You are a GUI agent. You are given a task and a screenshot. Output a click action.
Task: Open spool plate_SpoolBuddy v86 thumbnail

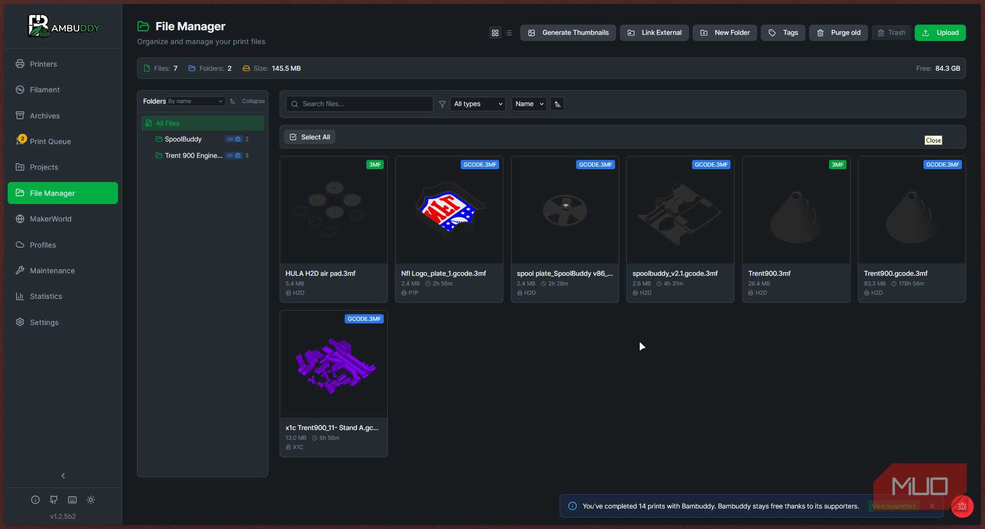(565, 210)
